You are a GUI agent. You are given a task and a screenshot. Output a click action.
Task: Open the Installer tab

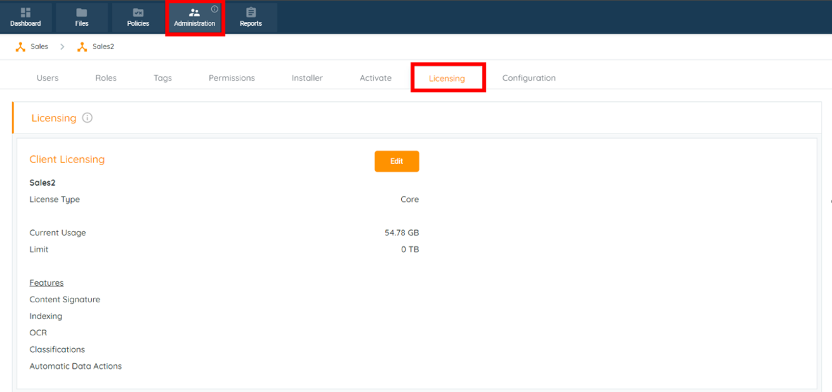tap(307, 78)
